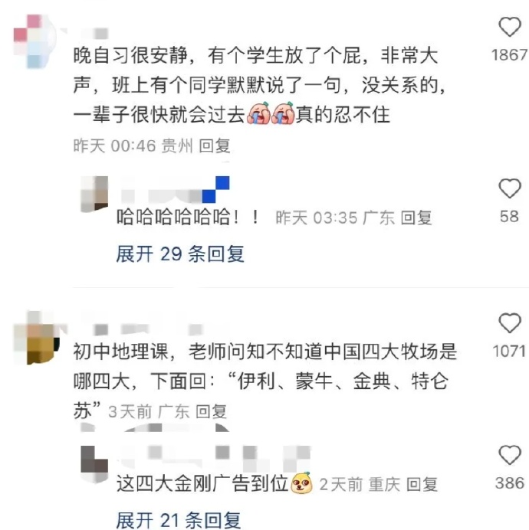
Task: Reply to the comment posted 3天前 广东
Action: [211, 411]
